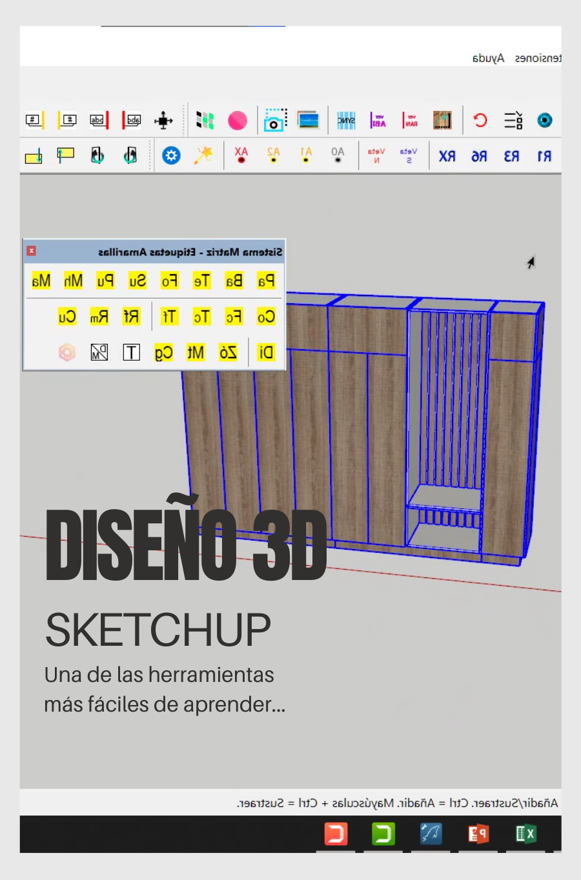Open the blue settings gear icon
The width and height of the screenshot is (581, 880).
tap(171, 155)
